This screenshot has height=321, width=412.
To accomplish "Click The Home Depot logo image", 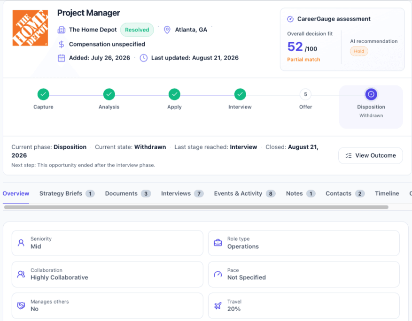I will click(30, 28).
